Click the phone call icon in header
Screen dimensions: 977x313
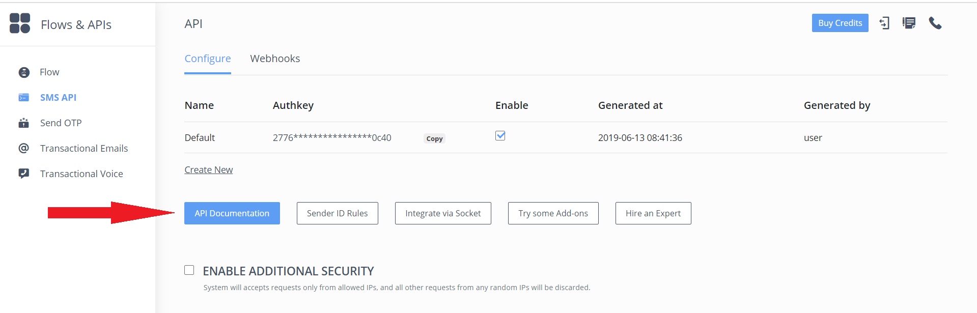point(935,23)
